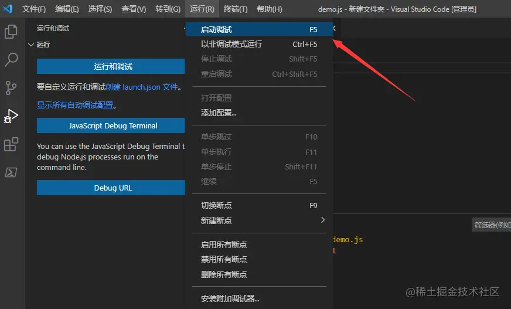This screenshot has width=511, height=309.
Task: Open the Source Control view
Action: click(11, 88)
